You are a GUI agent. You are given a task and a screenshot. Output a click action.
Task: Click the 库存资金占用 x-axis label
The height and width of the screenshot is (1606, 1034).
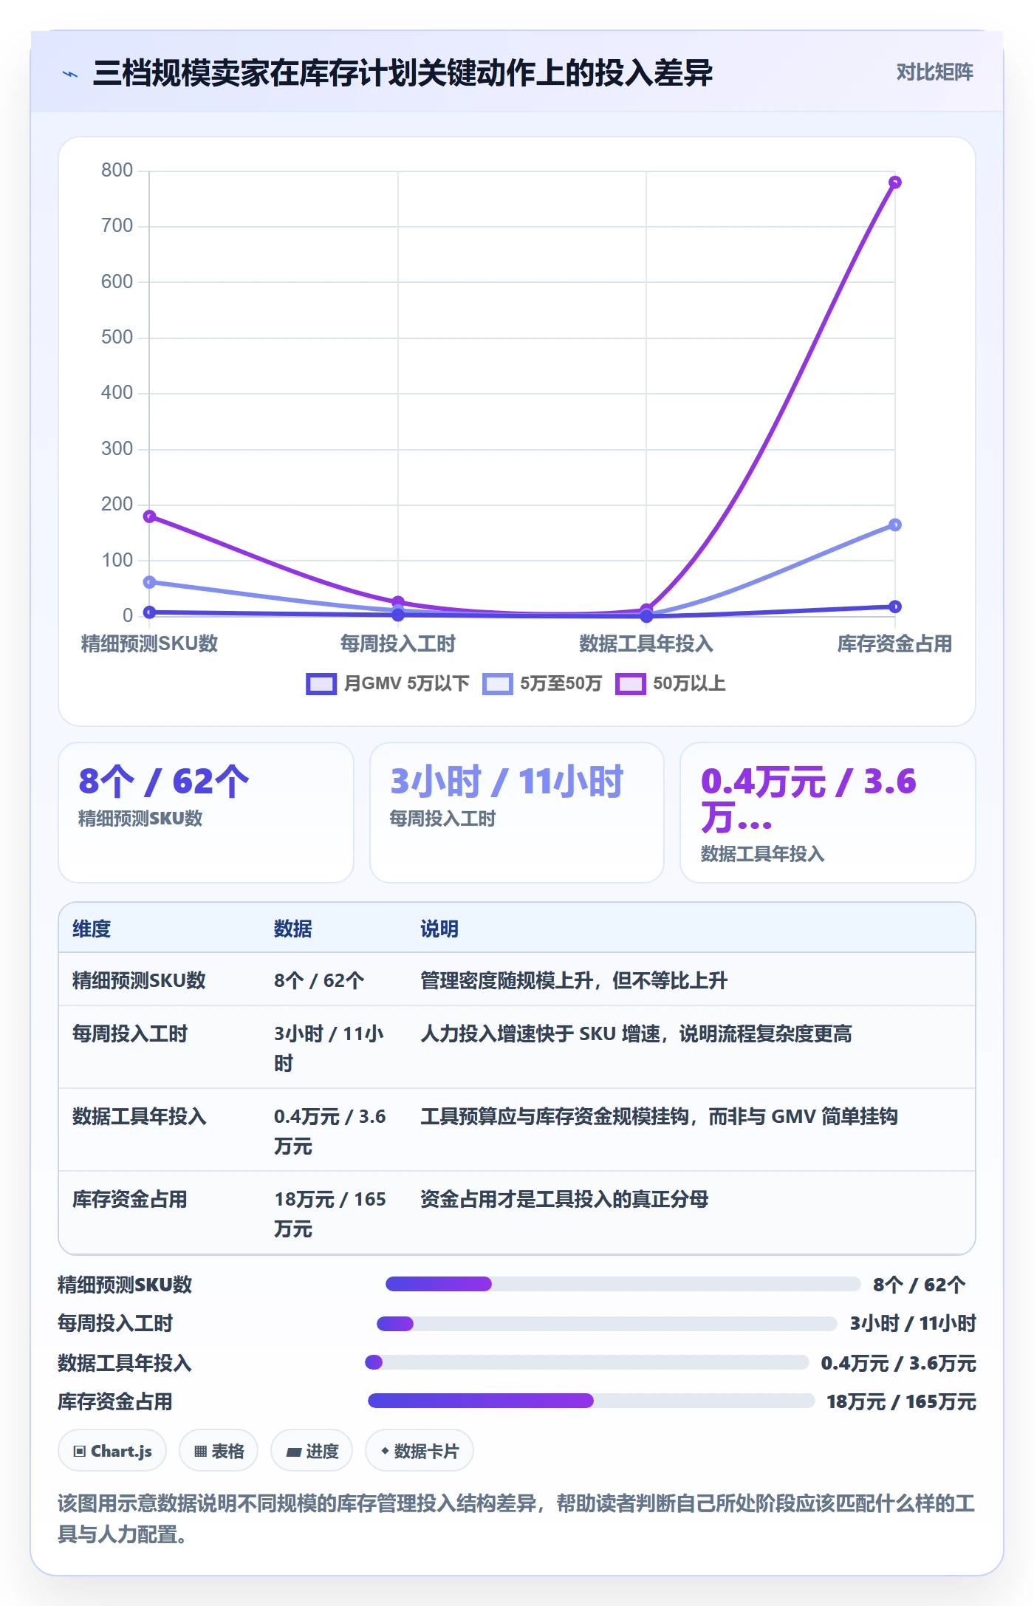894,643
